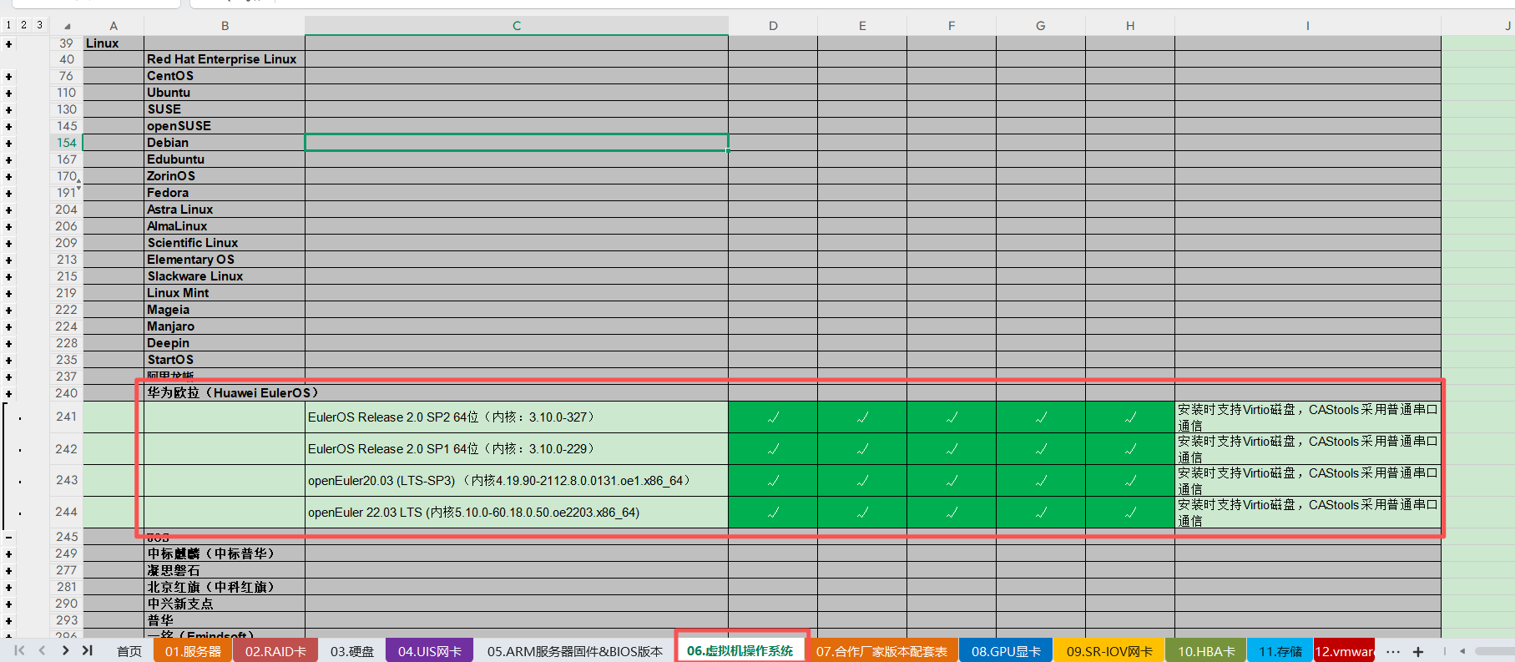The image size is (1515, 662).
Task: Select the Astra Linux cell
Action: click(x=225, y=210)
